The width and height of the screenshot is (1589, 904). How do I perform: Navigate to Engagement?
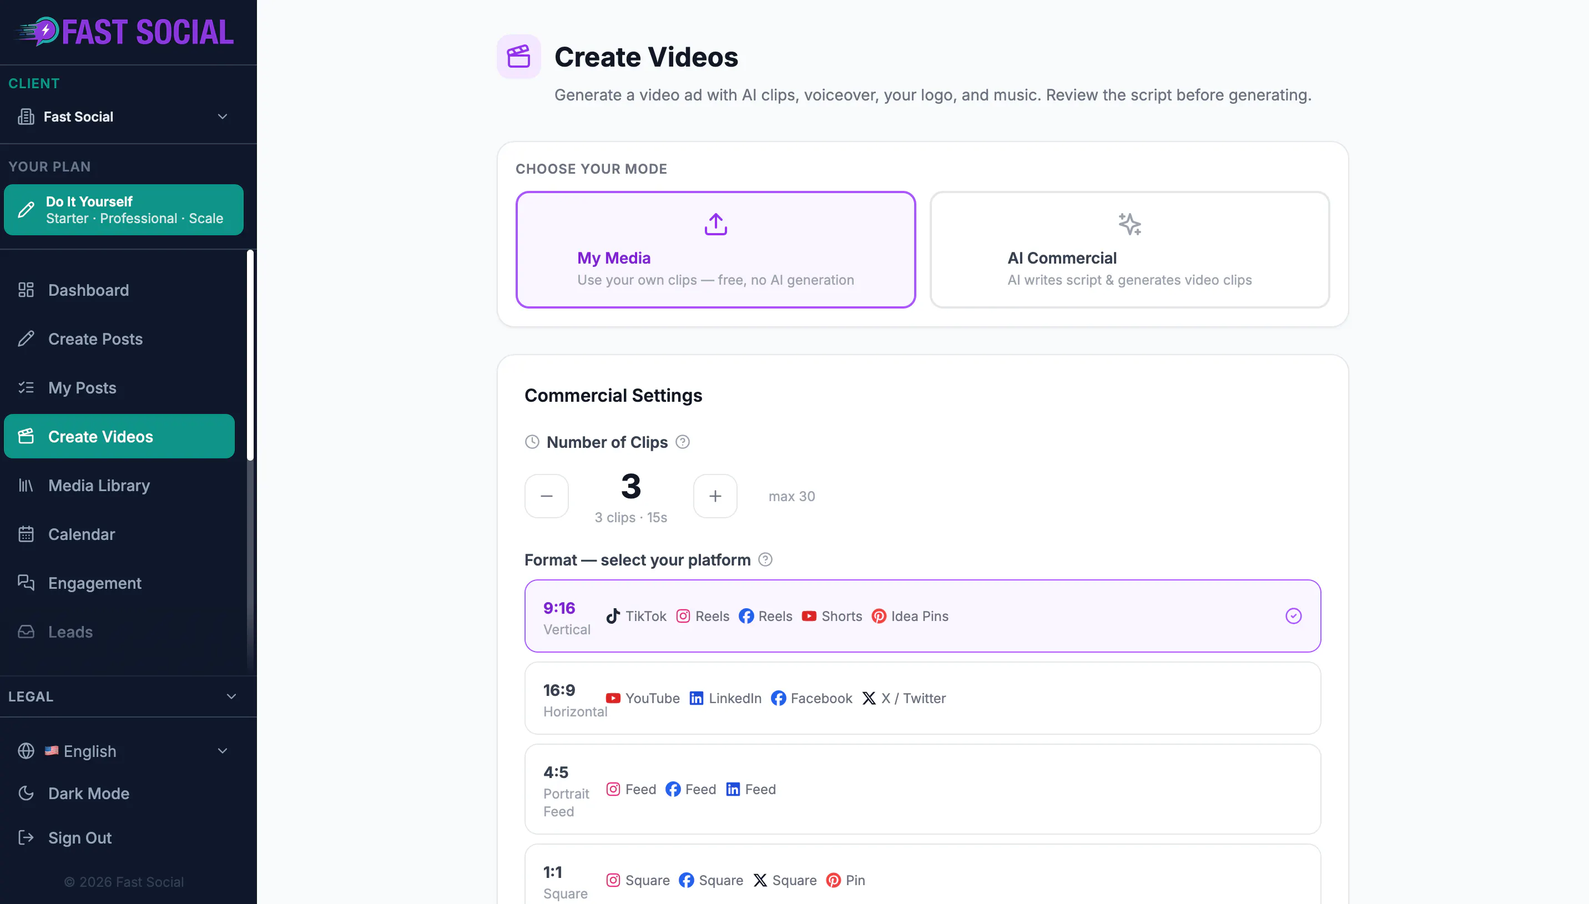(119, 583)
